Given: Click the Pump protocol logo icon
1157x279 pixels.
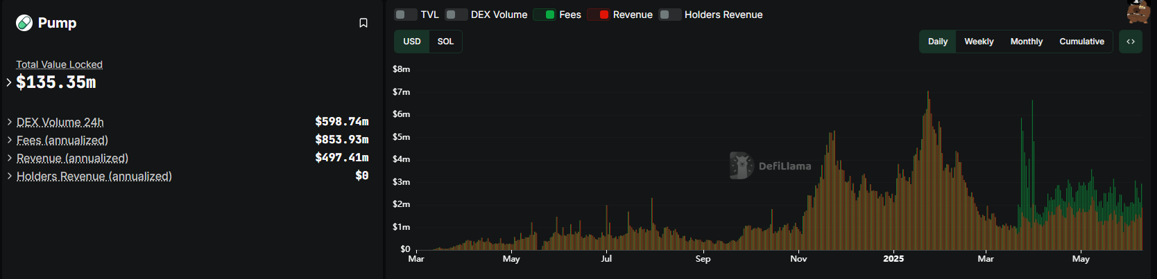Looking at the screenshot, I should pyautogui.click(x=24, y=23).
